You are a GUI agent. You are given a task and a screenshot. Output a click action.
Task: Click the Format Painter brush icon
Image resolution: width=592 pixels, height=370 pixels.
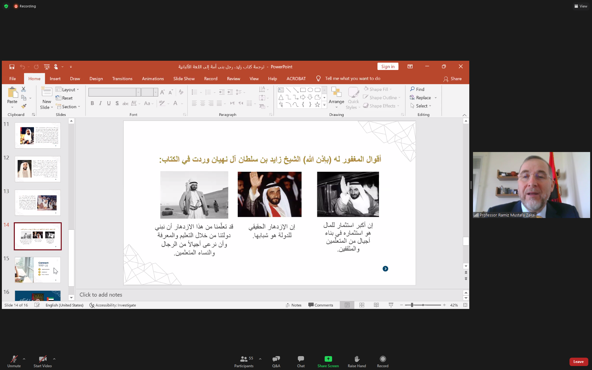pos(24,106)
